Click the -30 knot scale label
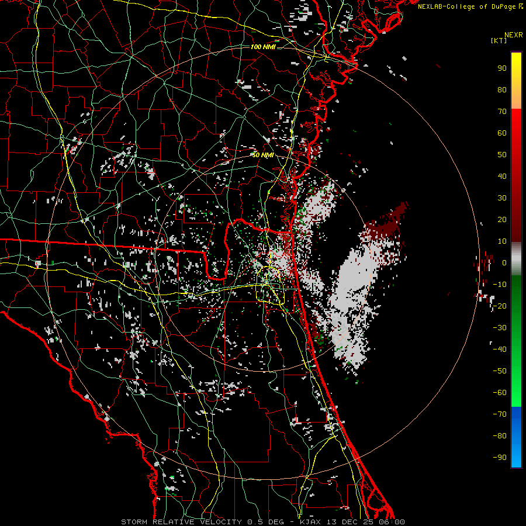The image size is (526, 526). pyautogui.click(x=500, y=328)
